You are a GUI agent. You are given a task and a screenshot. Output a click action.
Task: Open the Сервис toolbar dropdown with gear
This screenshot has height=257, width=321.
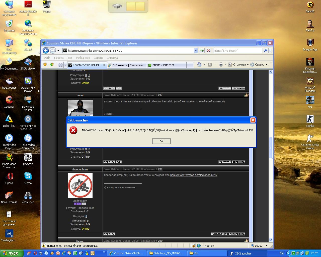tap(259, 65)
